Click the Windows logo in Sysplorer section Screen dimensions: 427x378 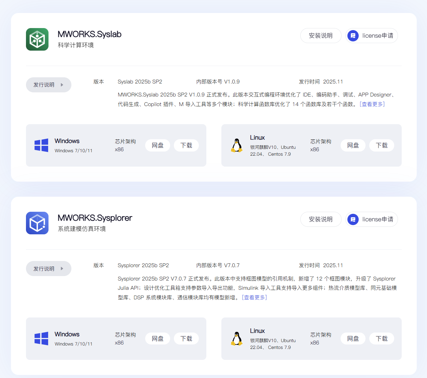(41, 339)
